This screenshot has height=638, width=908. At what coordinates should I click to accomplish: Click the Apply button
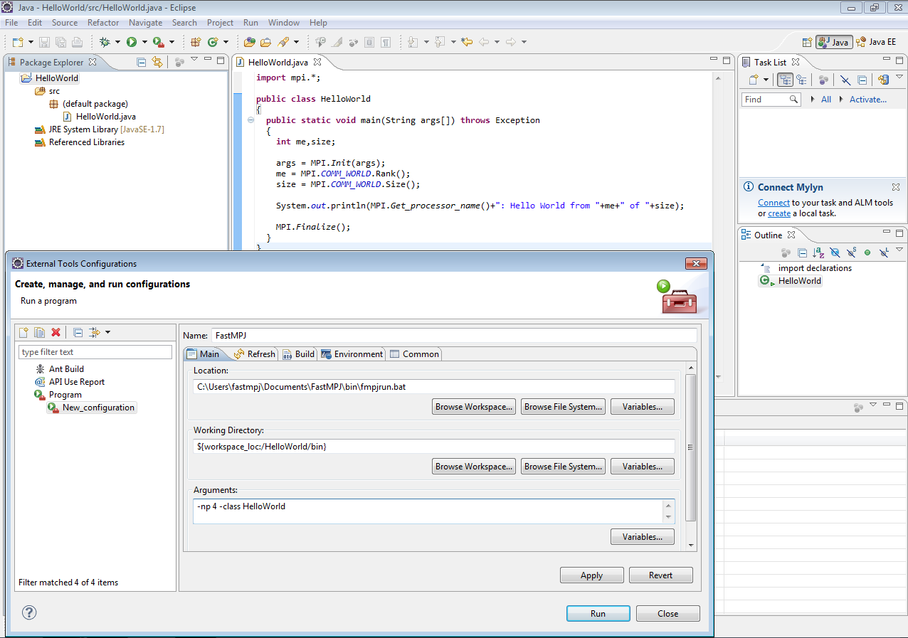click(x=592, y=575)
